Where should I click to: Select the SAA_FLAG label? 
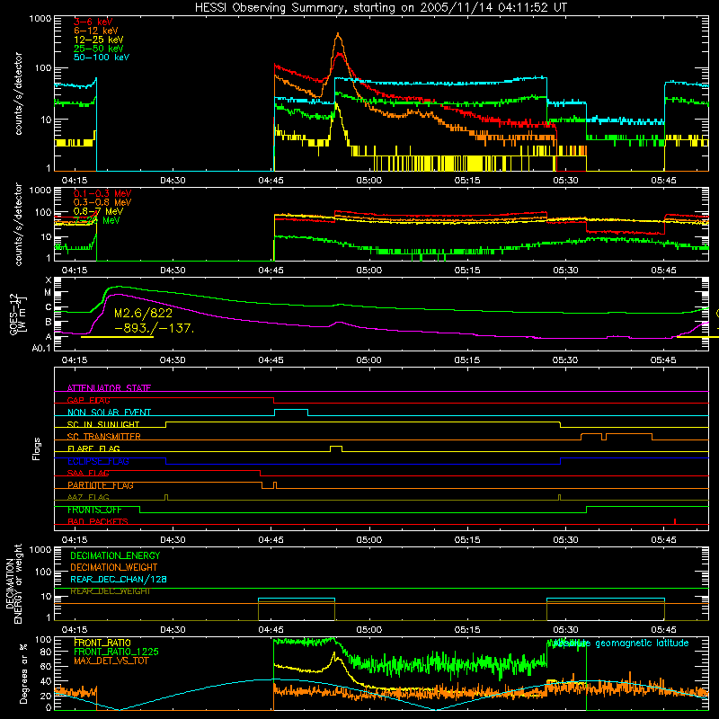pos(88,473)
